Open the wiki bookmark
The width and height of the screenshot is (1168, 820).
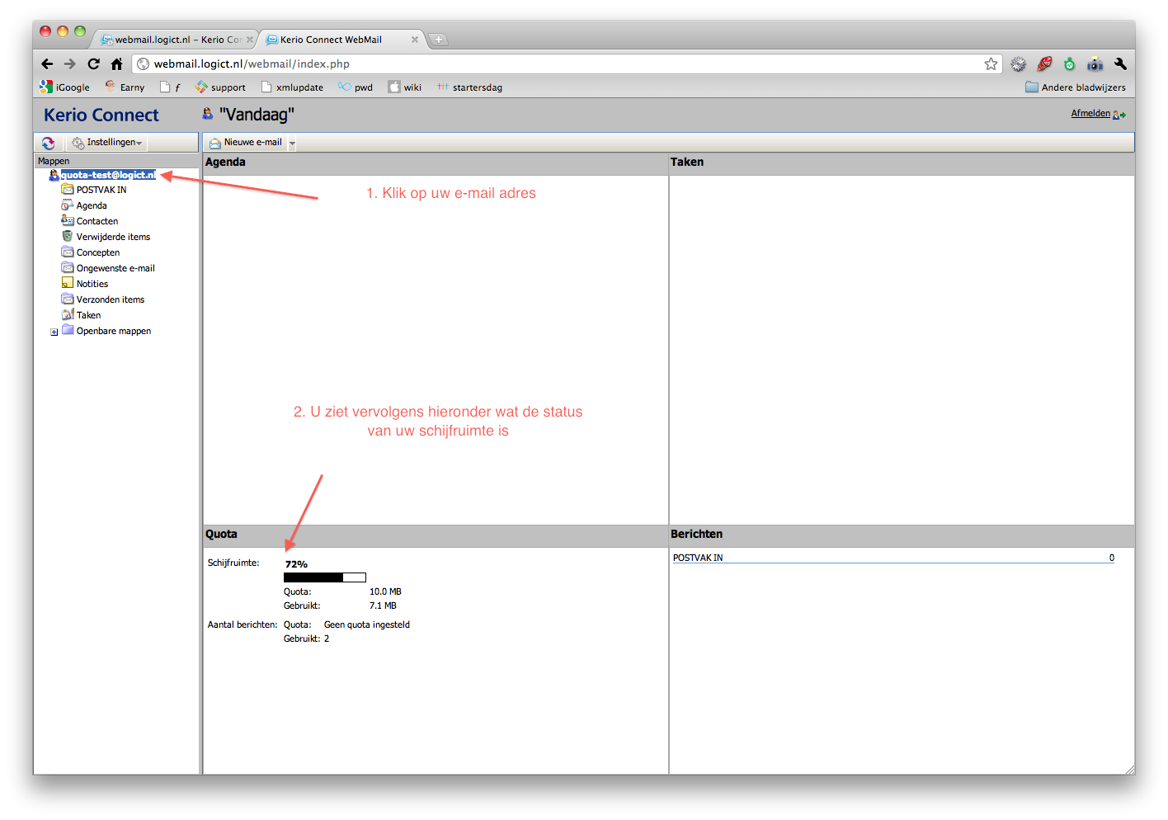(x=405, y=87)
